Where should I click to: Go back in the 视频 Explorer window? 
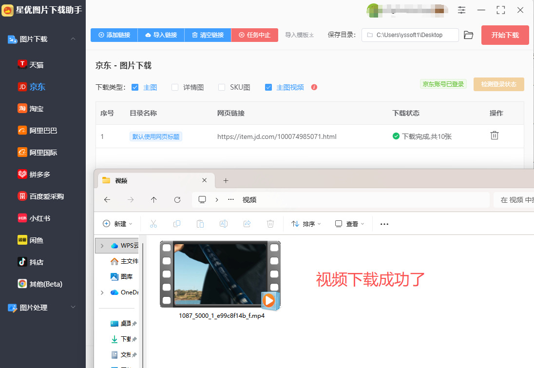[x=107, y=200]
